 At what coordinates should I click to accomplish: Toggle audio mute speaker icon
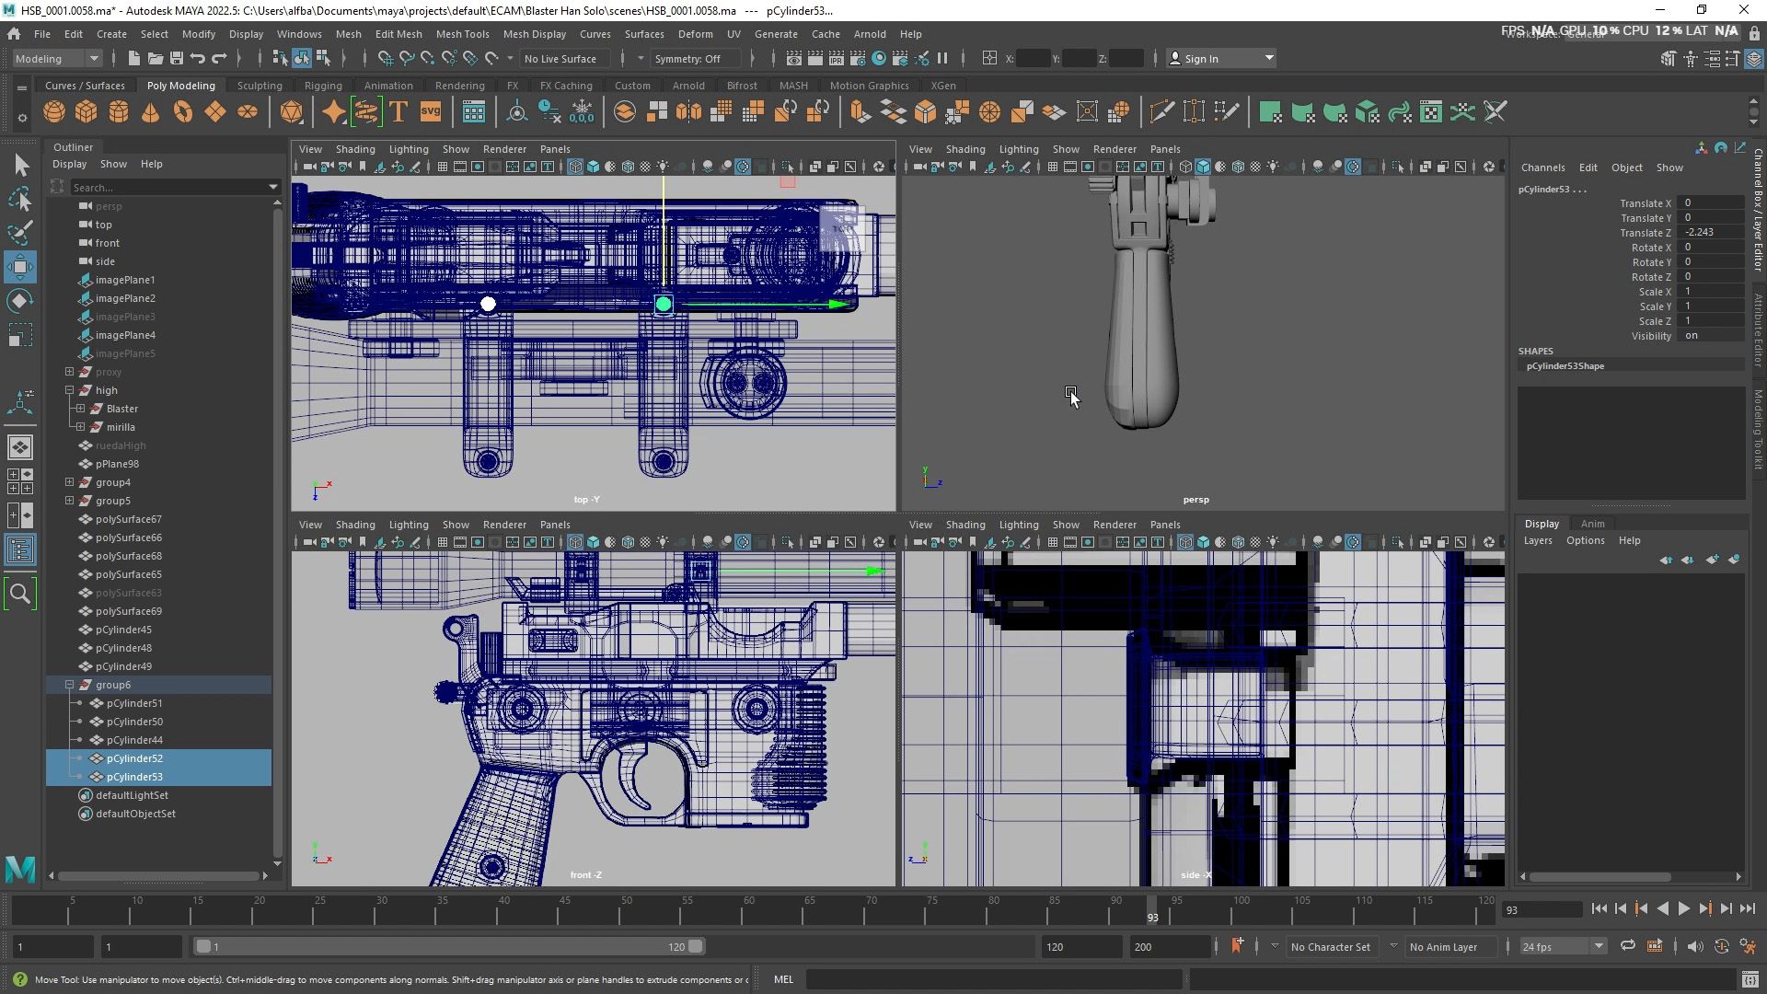[1694, 946]
